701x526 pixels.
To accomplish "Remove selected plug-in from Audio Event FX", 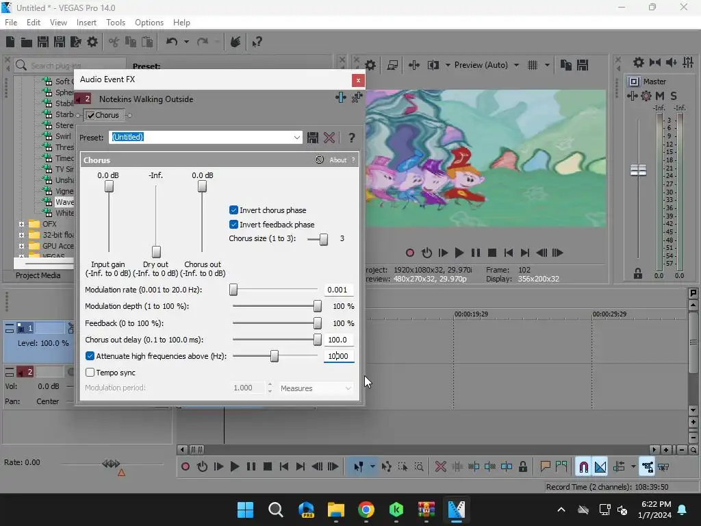I will tap(357, 97).
